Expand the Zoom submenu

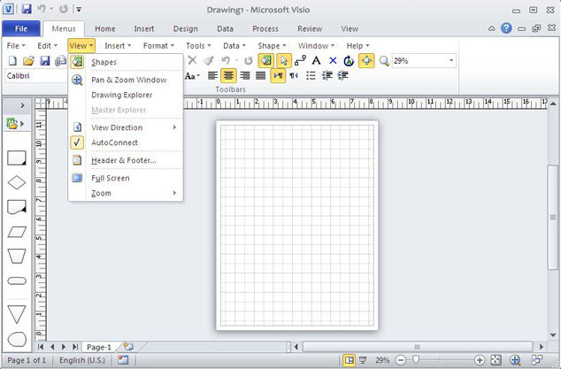coord(126,193)
